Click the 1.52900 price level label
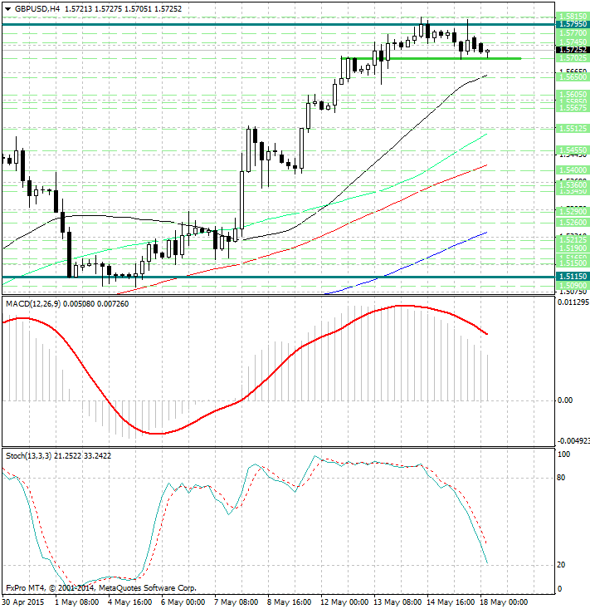The image size is (590, 609). [x=573, y=212]
